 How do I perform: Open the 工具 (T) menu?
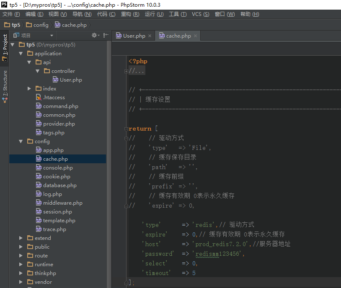click(178, 14)
